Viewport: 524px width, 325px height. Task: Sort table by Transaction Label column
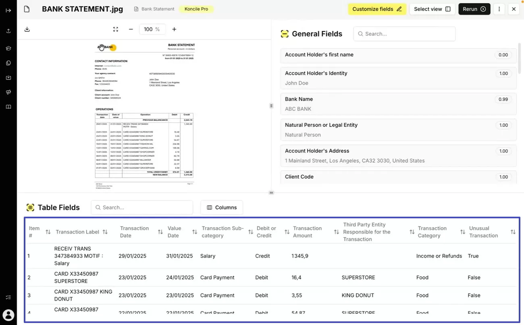tap(105, 232)
